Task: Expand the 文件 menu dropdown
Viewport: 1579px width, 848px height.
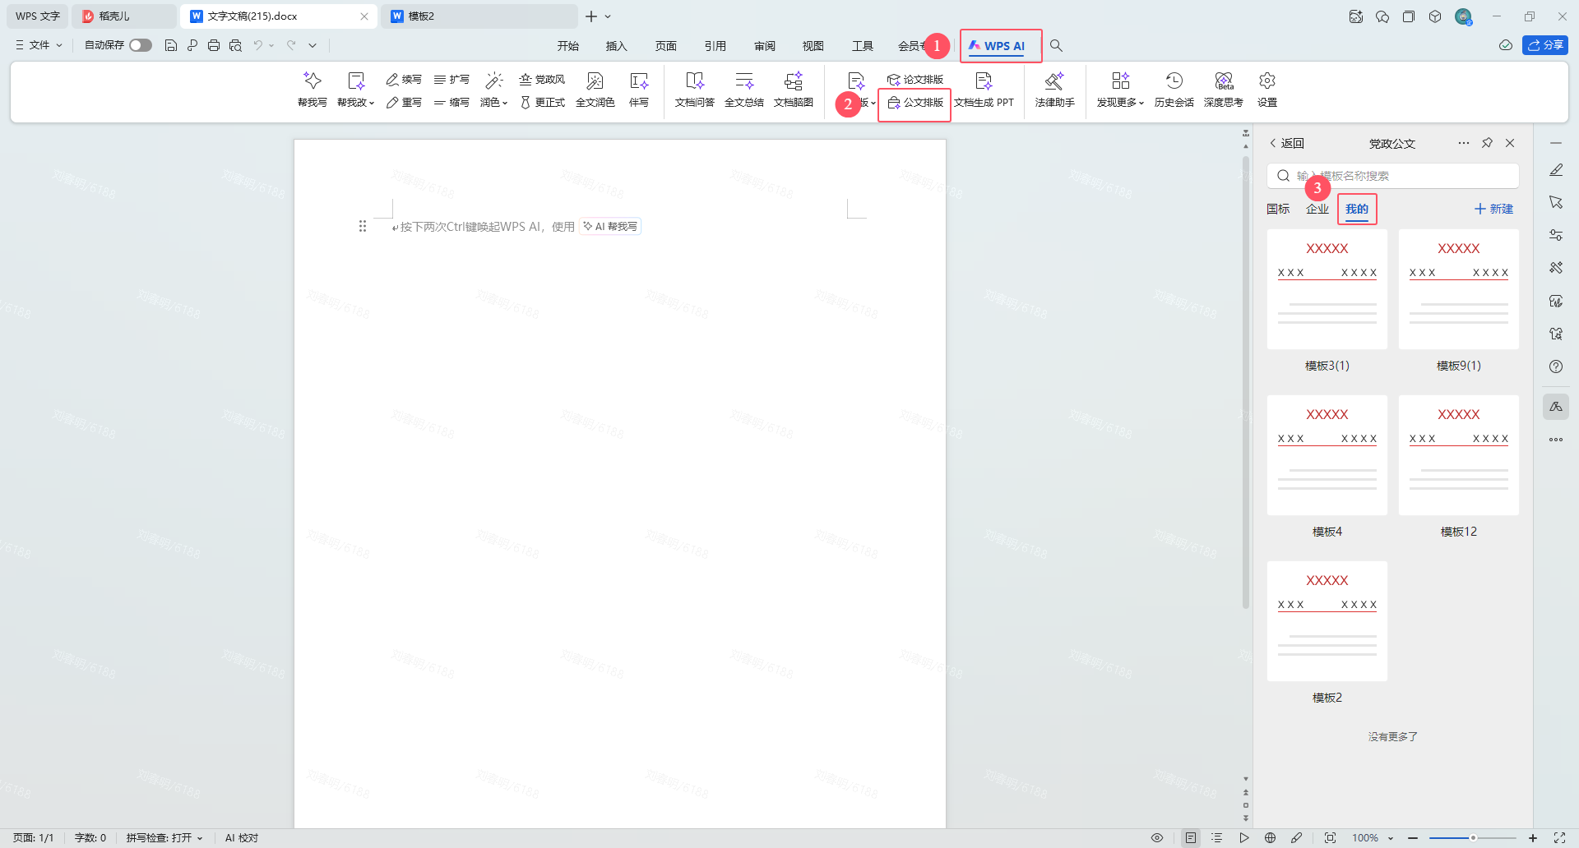Action: (x=39, y=45)
